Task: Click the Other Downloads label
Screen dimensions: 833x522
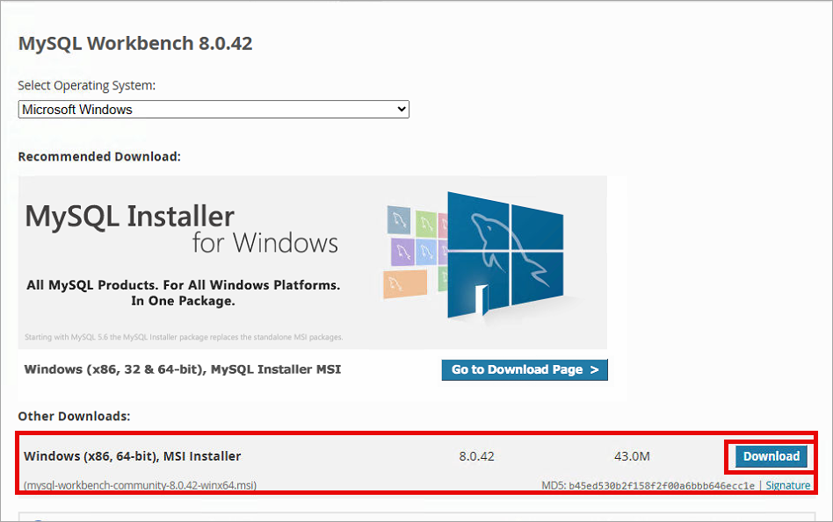Action: pyautogui.click(x=74, y=416)
